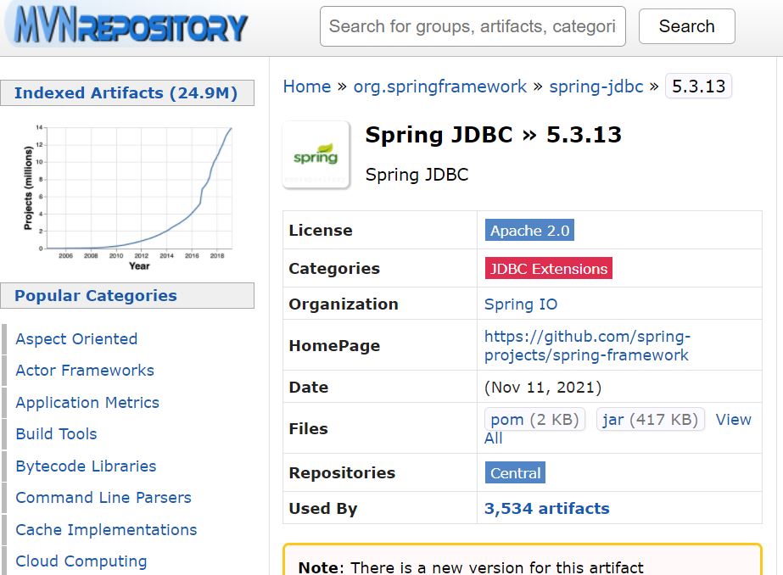Viewport: 783px width, 575px height.
Task: Click the Spring leaf logo thumbnail
Action: 316,154
